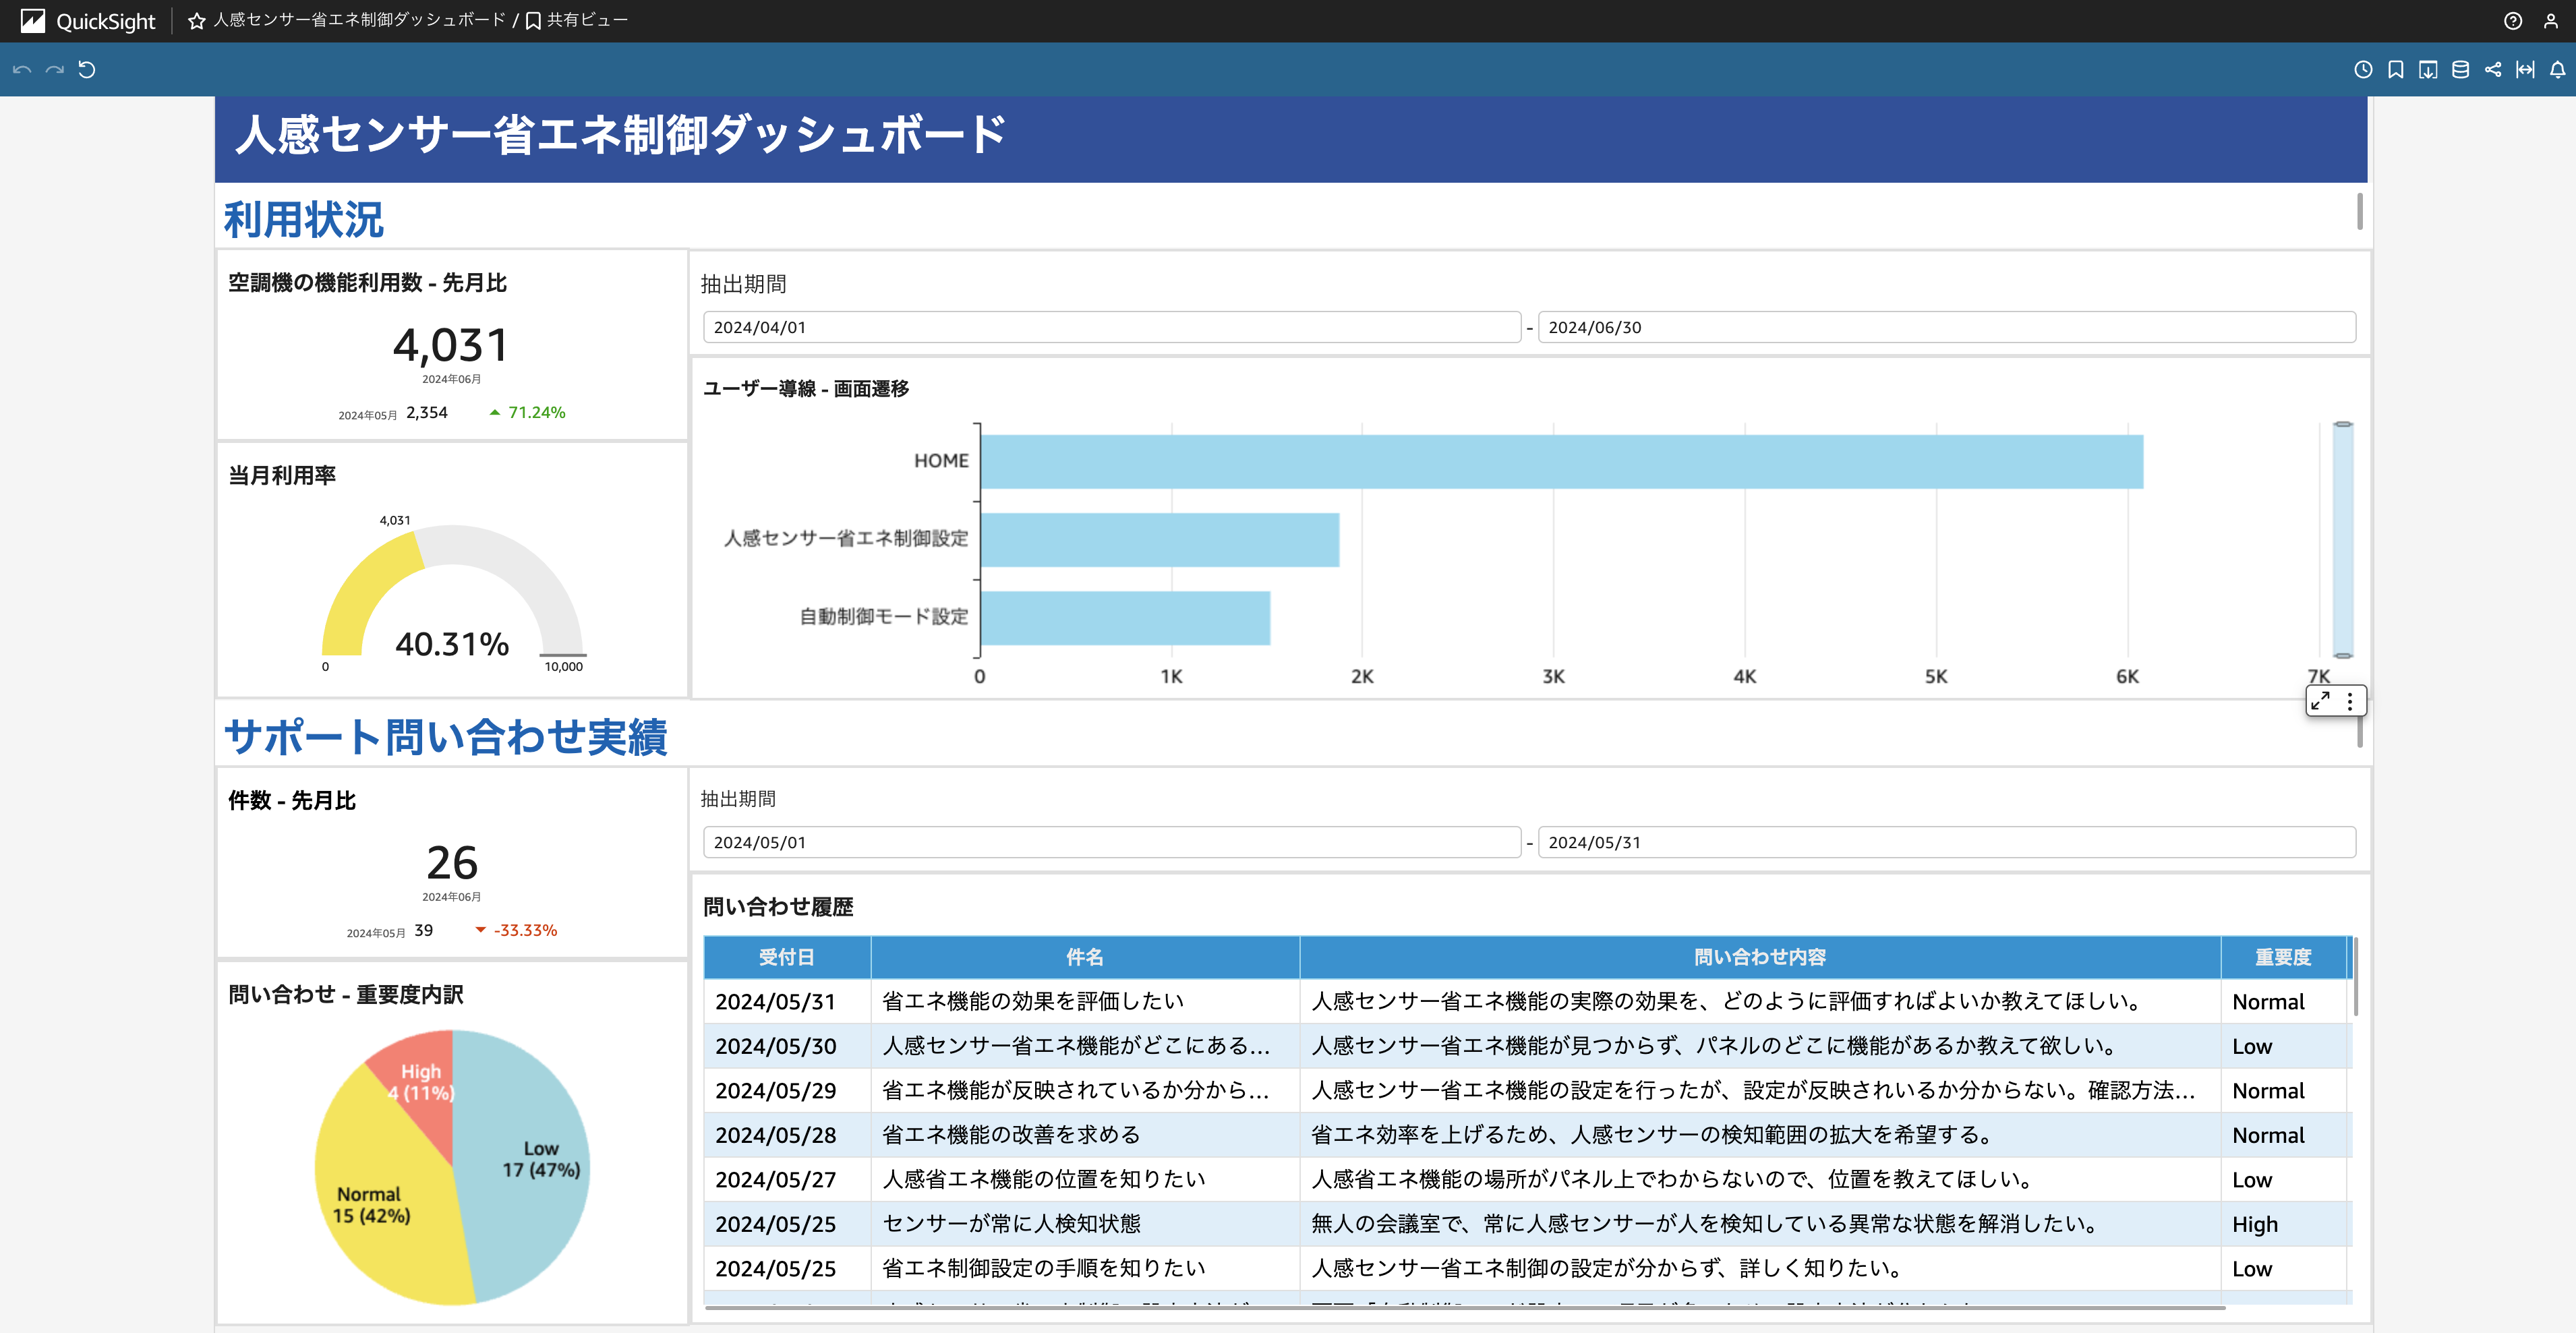The height and width of the screenshot is (1333, 2576).
Task: Favorite the dashboard with star icon
Action: [197, 21]
